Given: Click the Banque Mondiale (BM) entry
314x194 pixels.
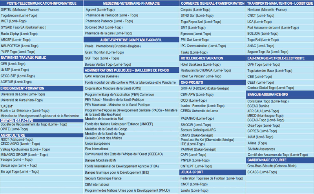Looking at the screenshot, I should 100,160.
